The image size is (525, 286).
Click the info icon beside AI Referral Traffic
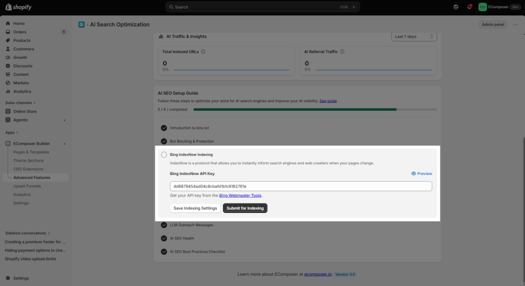[x=342, y=52]
